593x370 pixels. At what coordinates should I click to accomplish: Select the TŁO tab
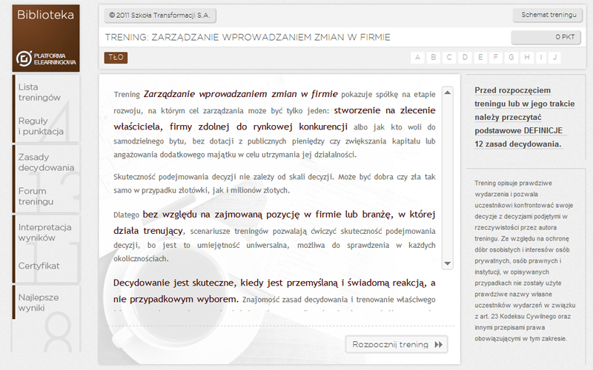click(116, 58)
